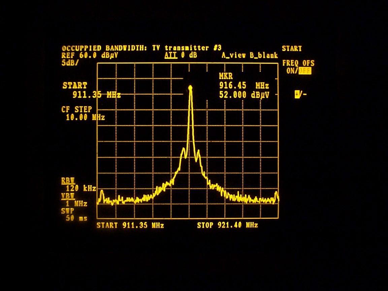This screenshot has height=291, width=388.
Task: Click the 52.000 dBµV marker amplitude readout
Action: point(244,95)
